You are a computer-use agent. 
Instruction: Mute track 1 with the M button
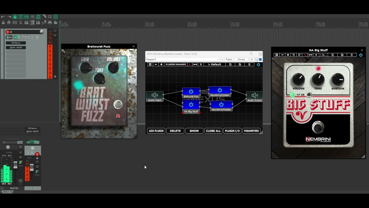pos(55,31)
